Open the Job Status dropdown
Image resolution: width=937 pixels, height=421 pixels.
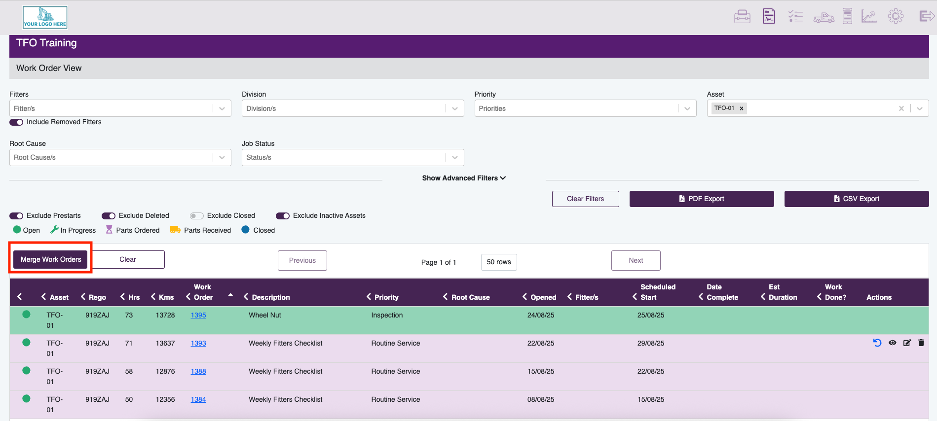tap(353, 157)
